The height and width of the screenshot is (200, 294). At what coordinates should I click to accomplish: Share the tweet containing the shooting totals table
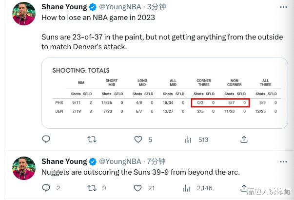pyautogui.click(x=244, y=140)
